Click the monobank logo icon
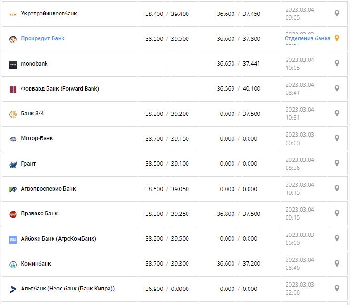350x305 pixels. (13, 64)
